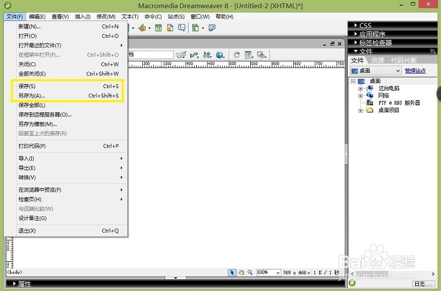Viewport: 441px width, 291px height.
Task: Open the 在浏览器中预览(P) submenu
Action: pos(68,190)
